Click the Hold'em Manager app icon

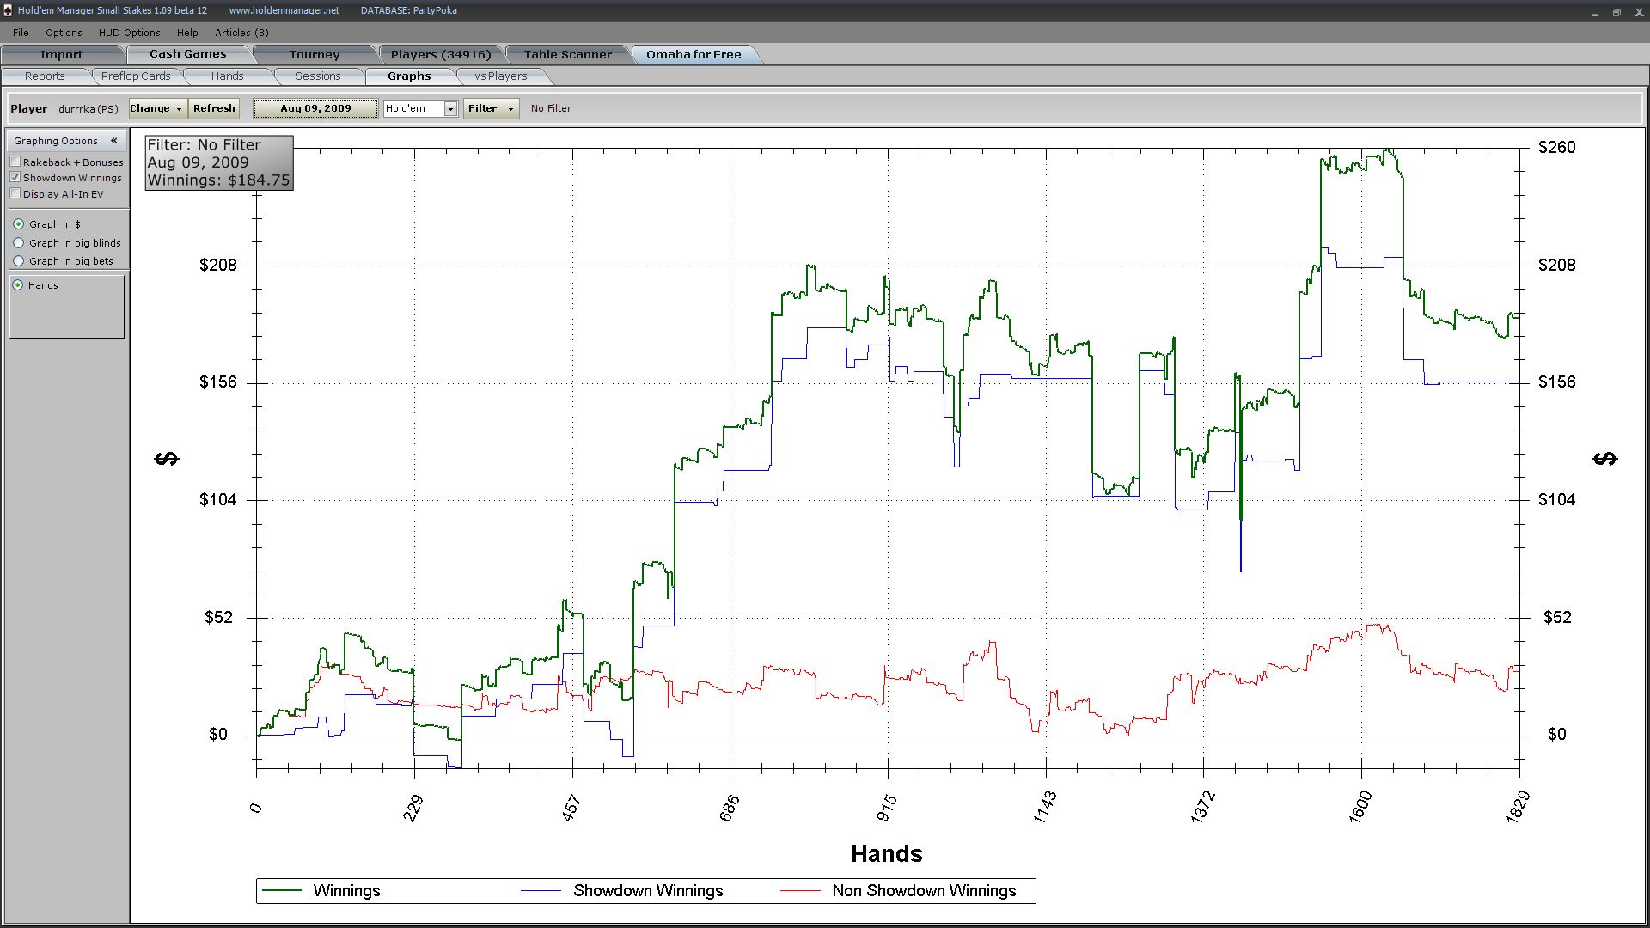8,10
